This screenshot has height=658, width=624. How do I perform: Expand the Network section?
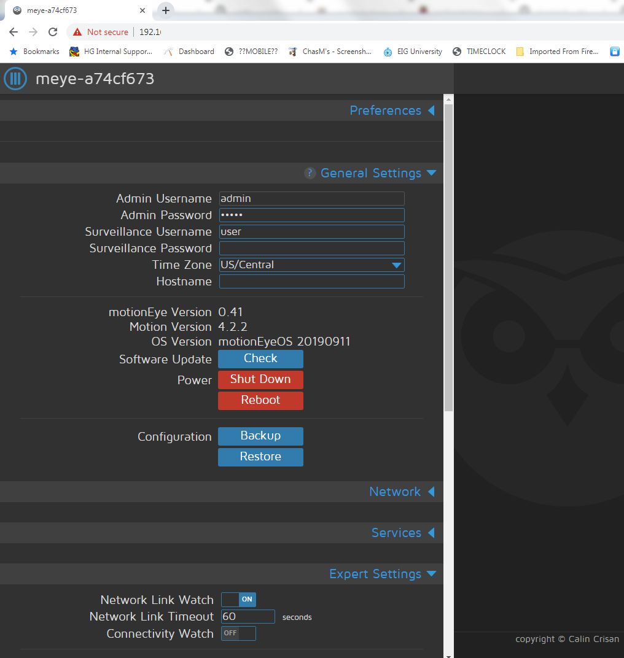[x=402, y=492]
